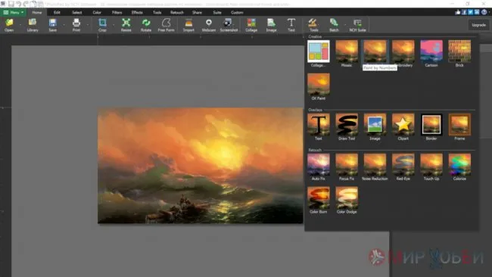
Task: Switch to the Effects tab
Action: [137, 13]
